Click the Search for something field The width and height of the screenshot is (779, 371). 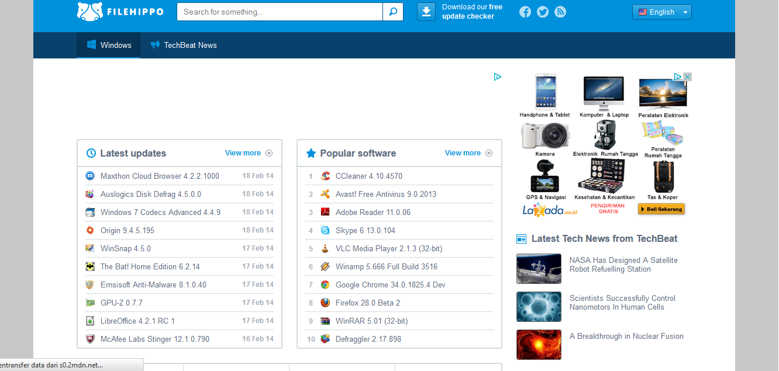[280, 12]
